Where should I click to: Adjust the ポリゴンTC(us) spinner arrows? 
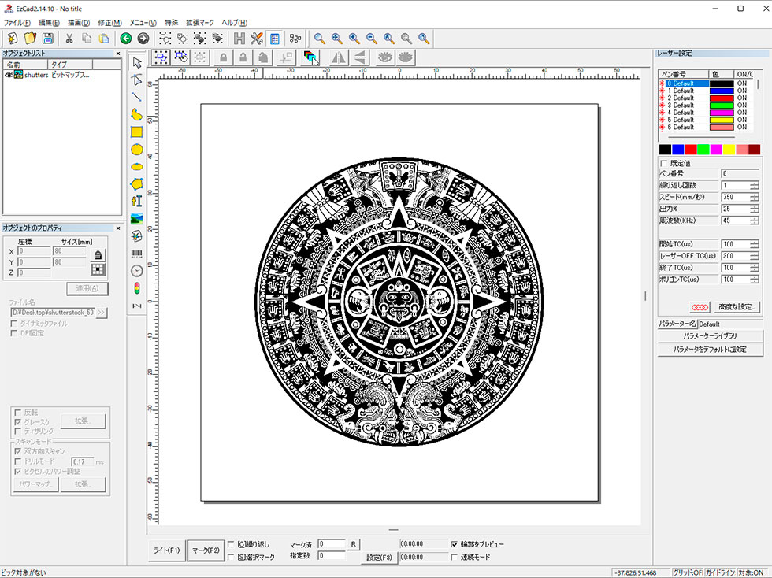click(755, 280)
